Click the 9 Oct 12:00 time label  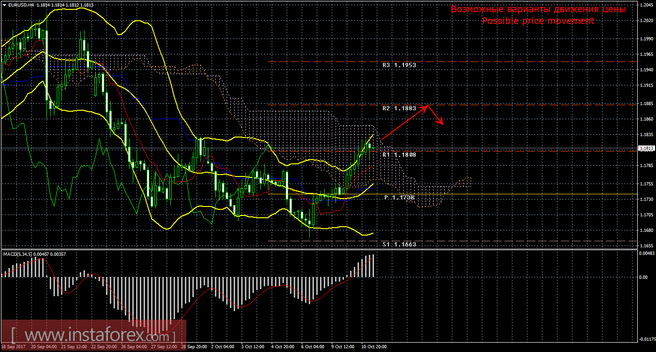(343, 347)
